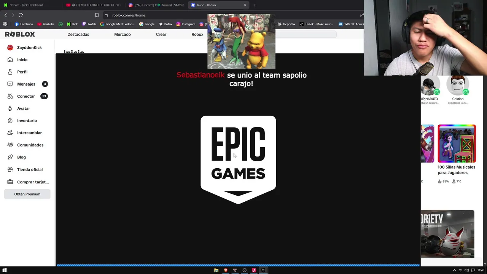Click the Roblox logo
487x274 pixels.
20,34
